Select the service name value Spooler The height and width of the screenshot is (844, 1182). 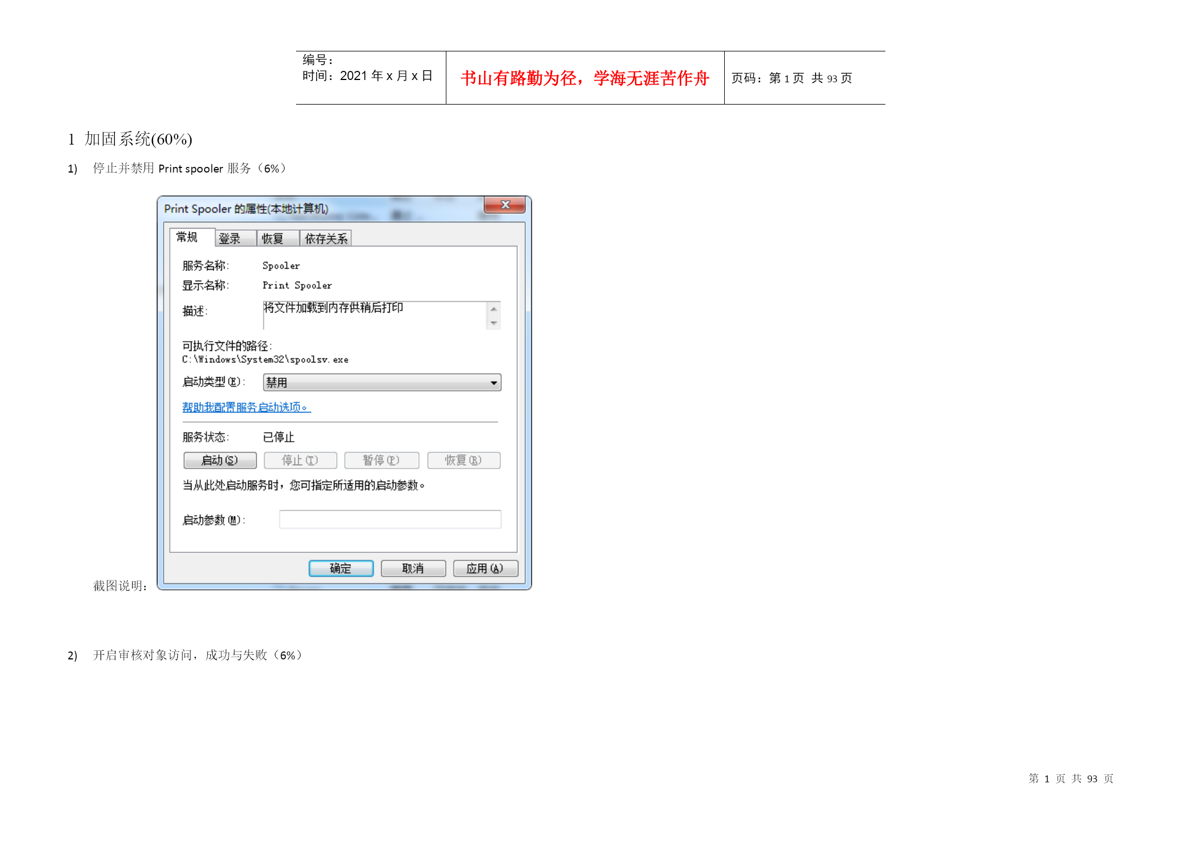(281, 266)
